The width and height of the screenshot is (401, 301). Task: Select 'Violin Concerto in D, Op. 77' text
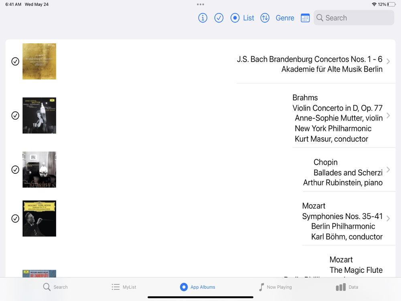(x=337, y=108)
